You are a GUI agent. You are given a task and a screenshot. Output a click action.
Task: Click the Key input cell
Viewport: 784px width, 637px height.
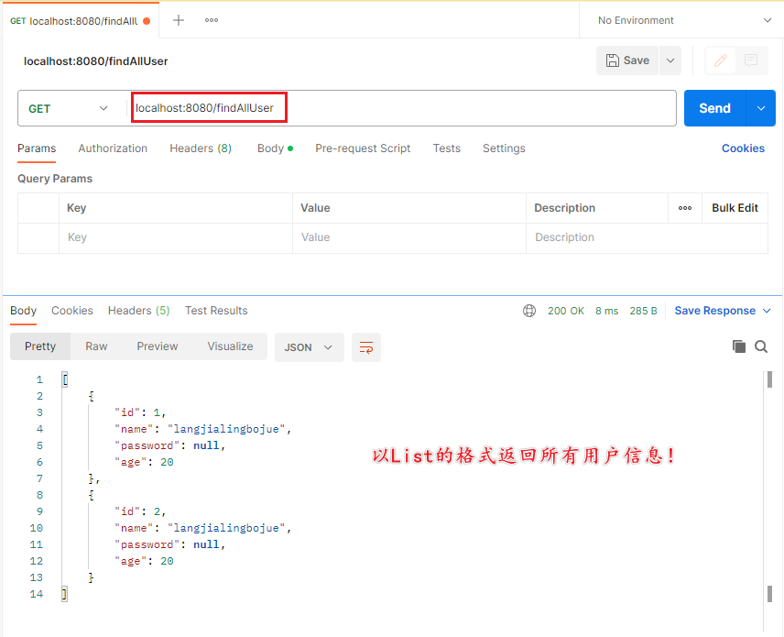pos(176,237)
